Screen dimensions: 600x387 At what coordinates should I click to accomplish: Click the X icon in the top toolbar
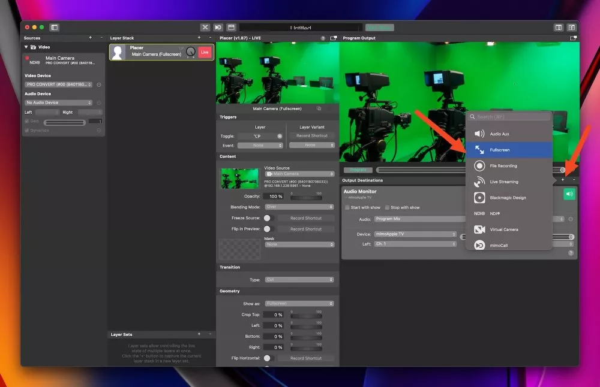(205, 27)
